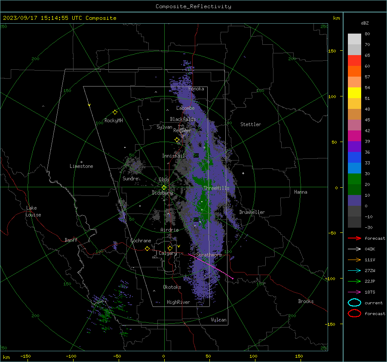Click the Strathmore label
387x362 pixels.
[209, 255]
